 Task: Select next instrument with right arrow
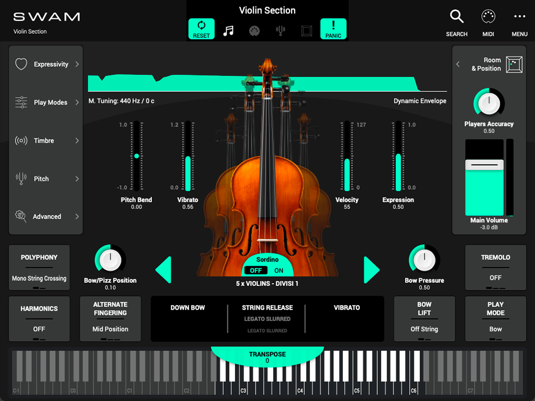pos(372,270)
